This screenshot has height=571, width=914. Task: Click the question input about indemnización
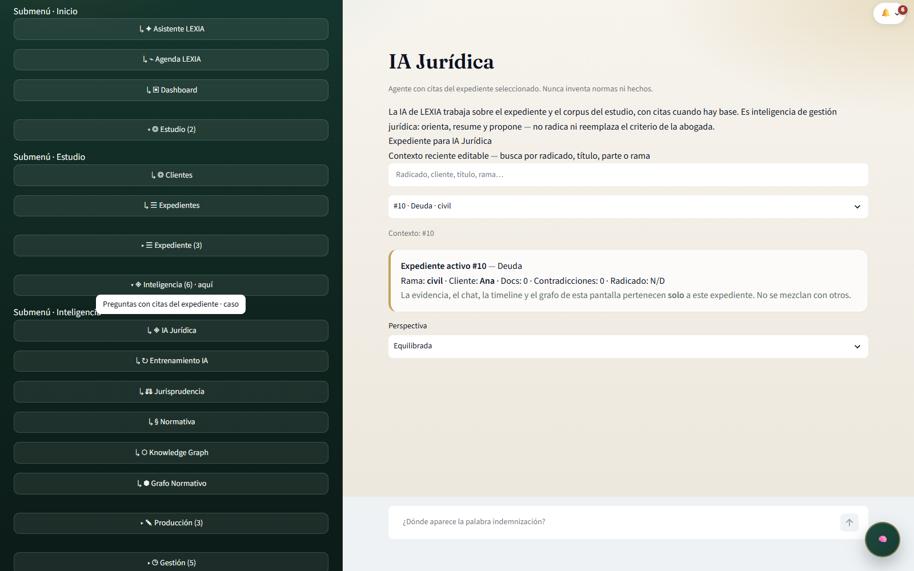(x=617, y=522)
